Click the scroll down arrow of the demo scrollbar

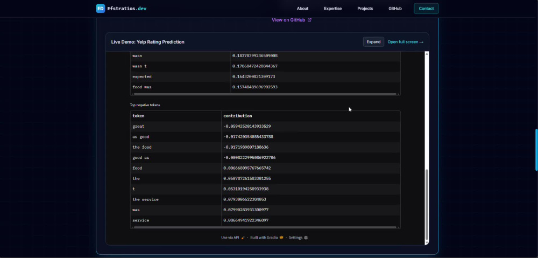427,242
